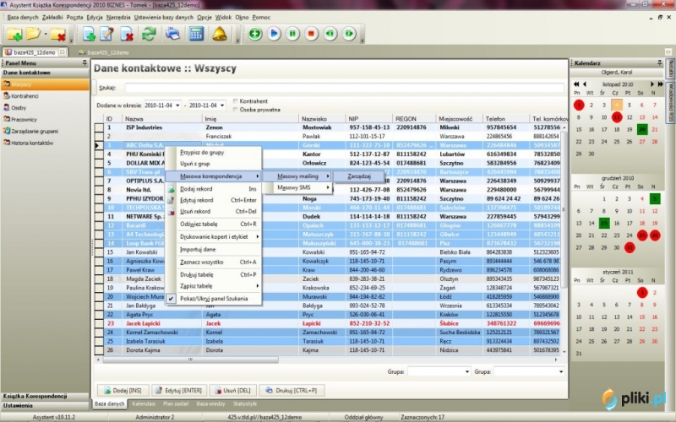Open the end date dropdown
The image size is (676, 422).
tap(222, 105)
